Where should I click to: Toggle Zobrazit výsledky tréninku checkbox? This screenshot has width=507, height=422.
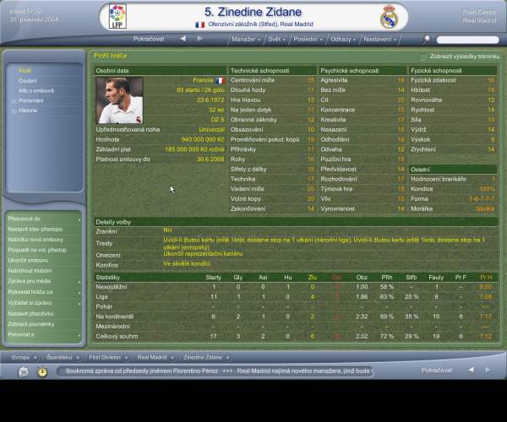[x=423, y=57]
